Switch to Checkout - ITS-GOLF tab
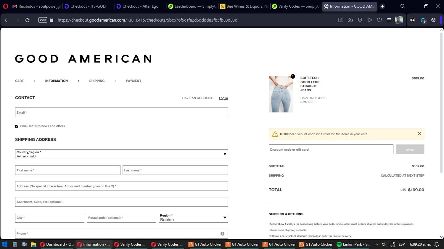Screen dimensions: 444x249 (88, 6)
